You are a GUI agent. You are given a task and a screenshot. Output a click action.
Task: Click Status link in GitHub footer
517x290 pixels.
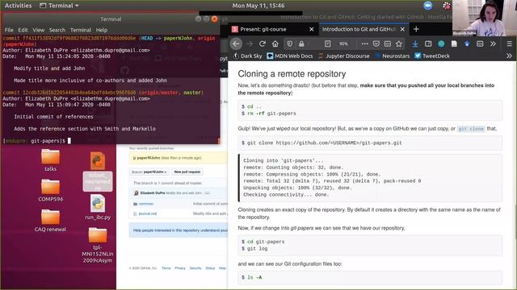point(210,268)
